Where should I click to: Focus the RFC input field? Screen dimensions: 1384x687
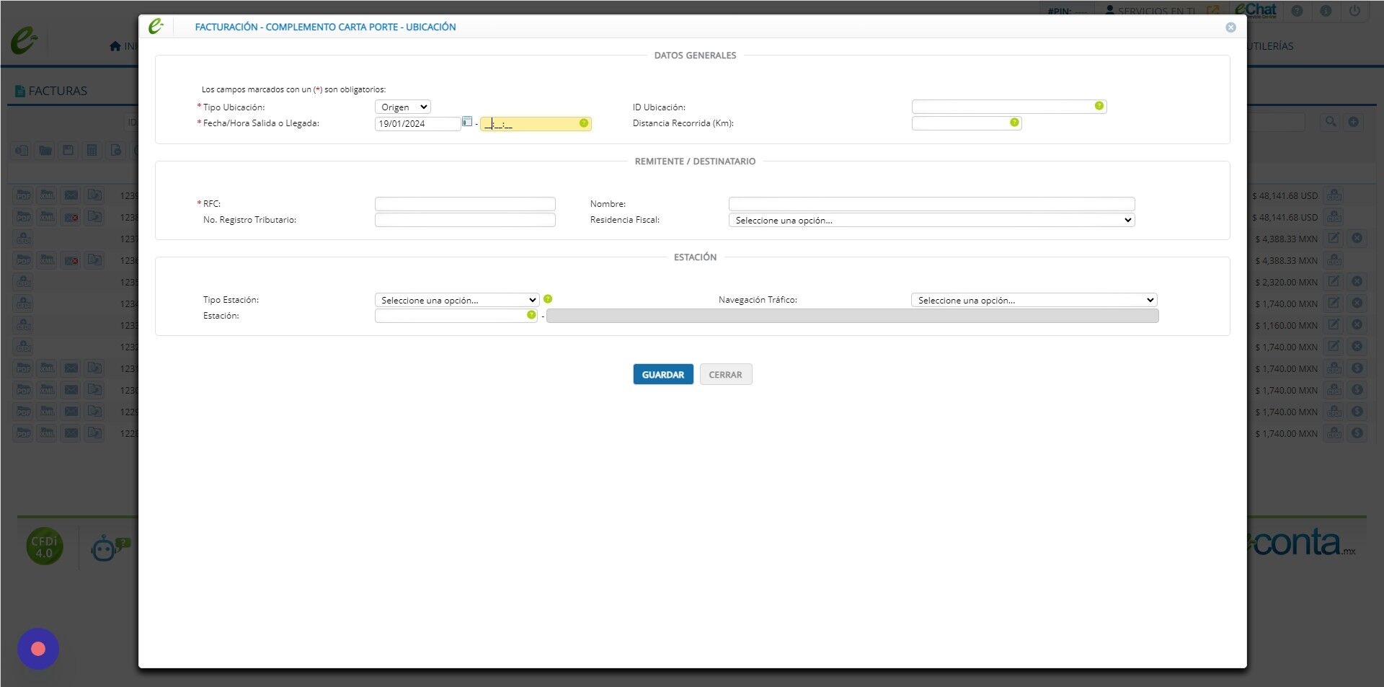click(465, 204)
